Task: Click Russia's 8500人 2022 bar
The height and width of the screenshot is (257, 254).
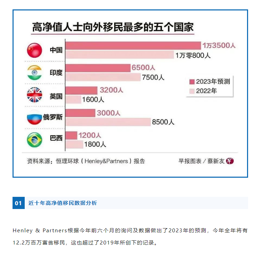Action: click(x=108, y=122)
